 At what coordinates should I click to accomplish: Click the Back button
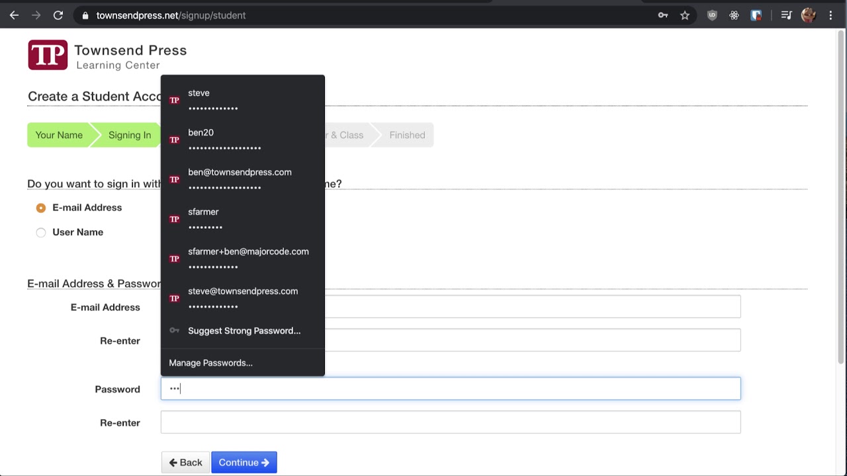click(x=185, y=463)
